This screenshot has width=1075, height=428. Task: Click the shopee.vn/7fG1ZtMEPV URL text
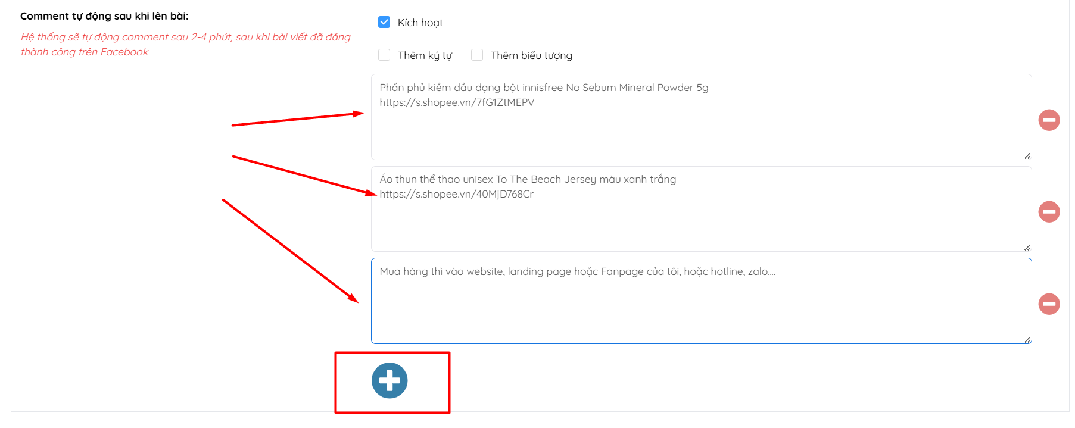pos(457,102)
